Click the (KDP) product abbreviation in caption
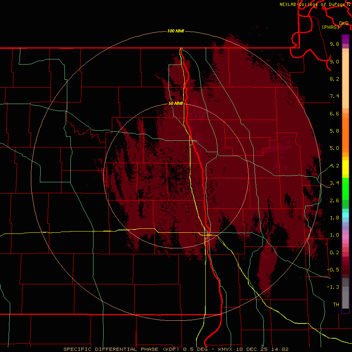The height and width of the screenshot is (352, 352). click(x=171, y=349)
